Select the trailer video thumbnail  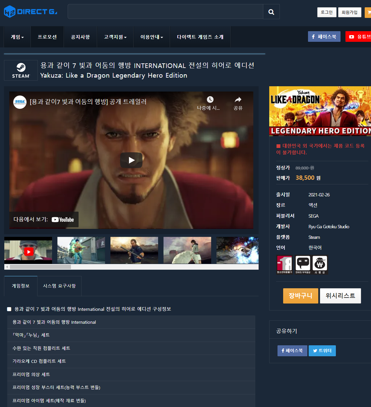pos(28,250)
